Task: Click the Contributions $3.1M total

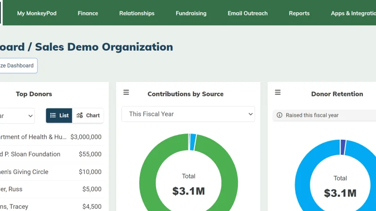Action: click(188, 191)
